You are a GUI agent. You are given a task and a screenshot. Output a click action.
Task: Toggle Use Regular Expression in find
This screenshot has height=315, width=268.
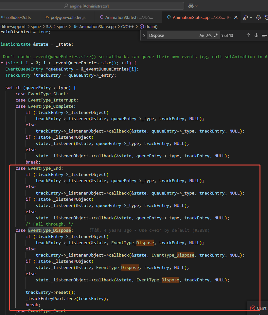(216, 35)
